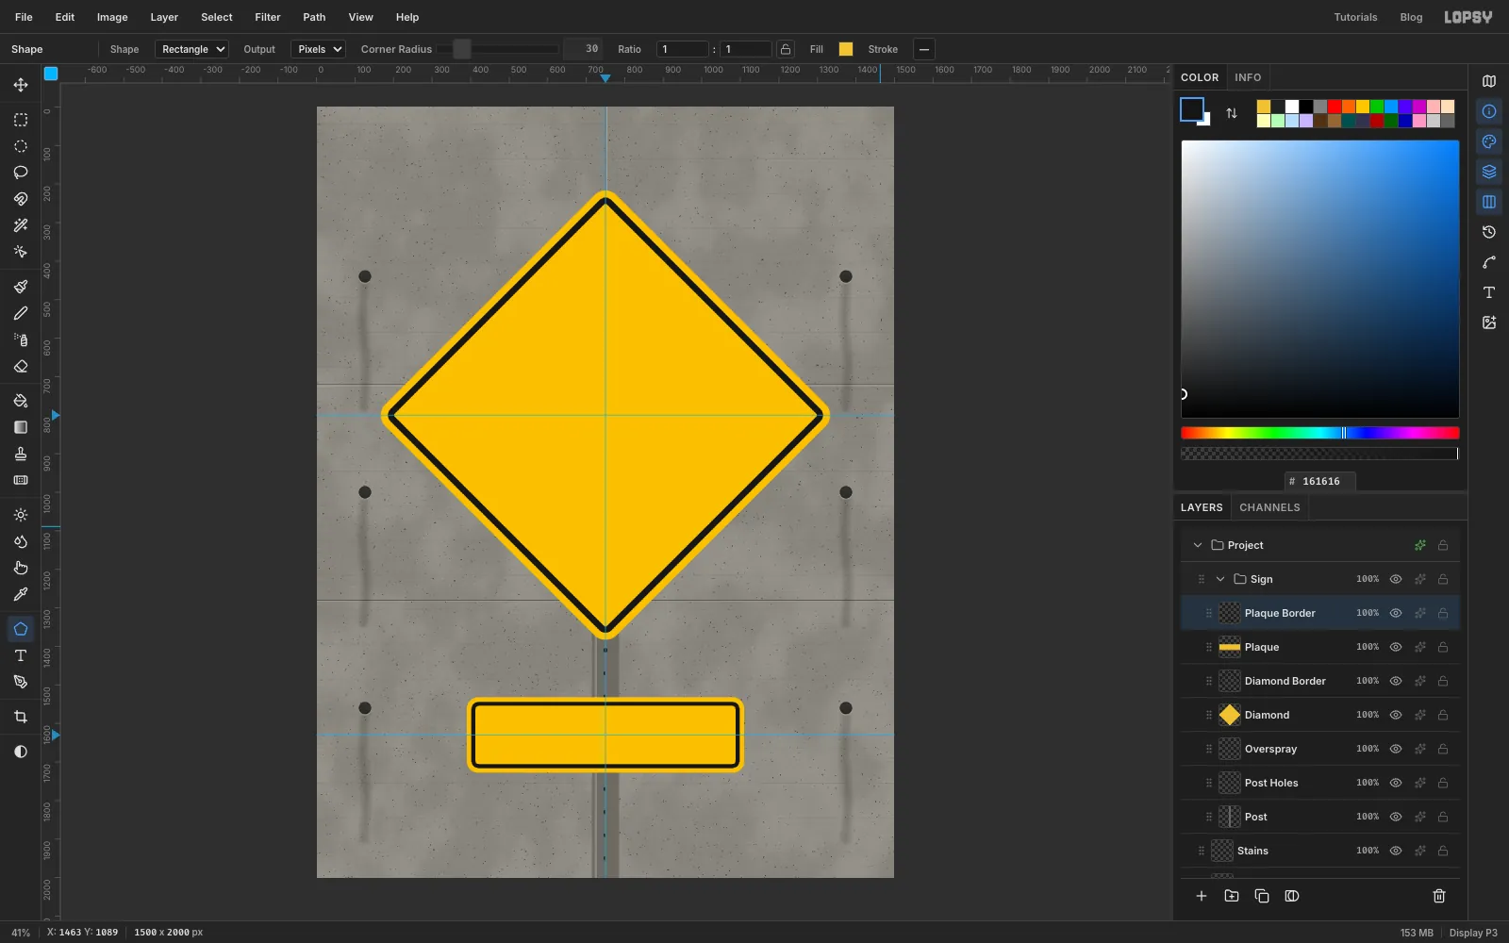
Task: Select the Paint Bucket fill tool
Action: pos(21,401)
